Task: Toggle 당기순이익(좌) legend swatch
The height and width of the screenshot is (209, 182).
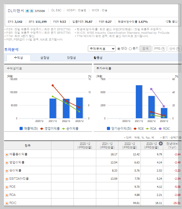Action: tap(108, 128)
